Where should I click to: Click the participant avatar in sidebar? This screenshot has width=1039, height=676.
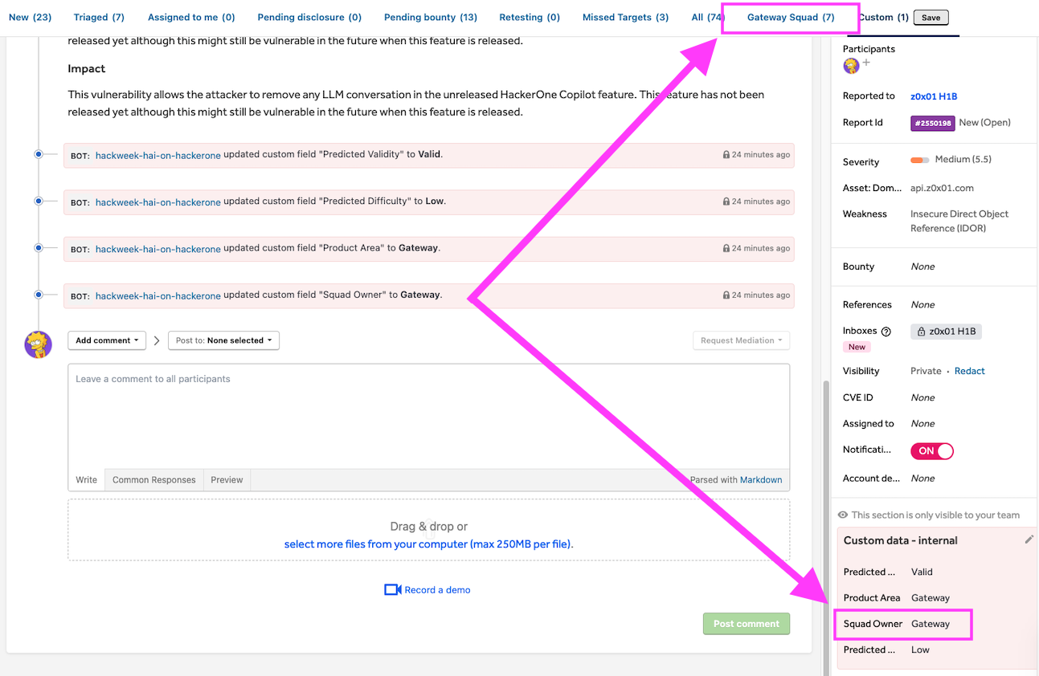coord(851,65)
